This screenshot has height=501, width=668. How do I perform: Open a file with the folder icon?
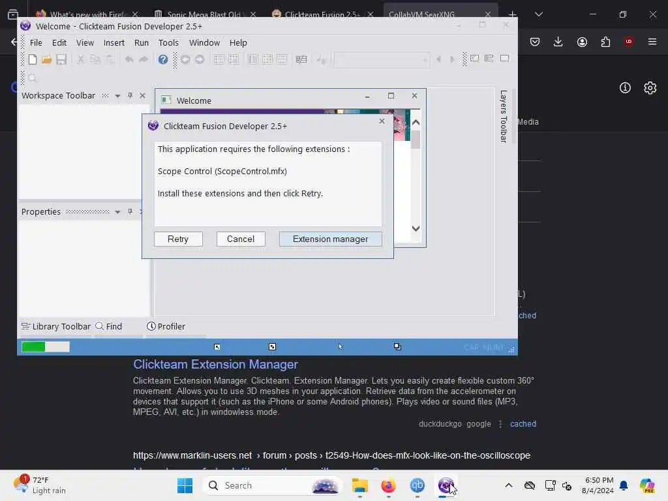point(47,59)
